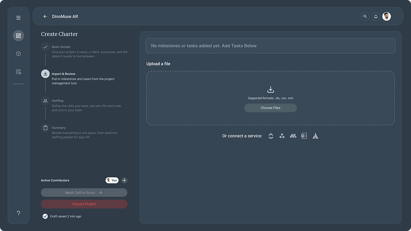This screenshot has width=411, height=231.
Task: Click the 'Upload a file' label
Action: tap(159, 64)
